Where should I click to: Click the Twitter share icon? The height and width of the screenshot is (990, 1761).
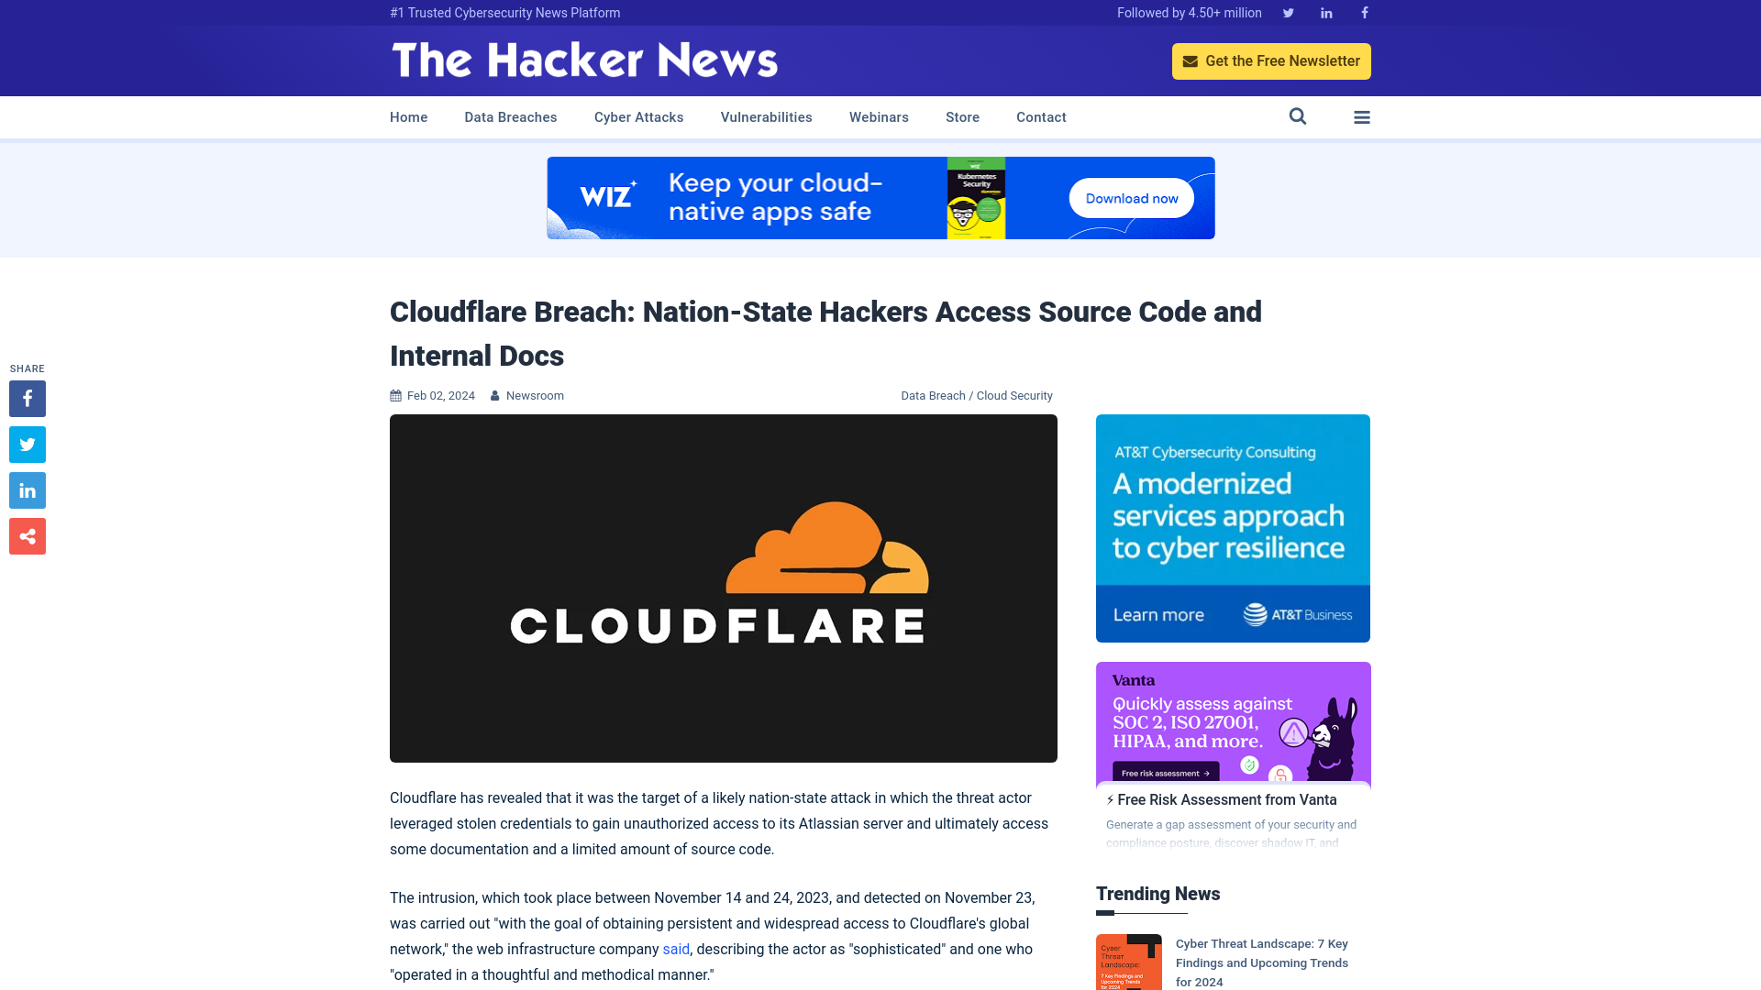[27, 444]
